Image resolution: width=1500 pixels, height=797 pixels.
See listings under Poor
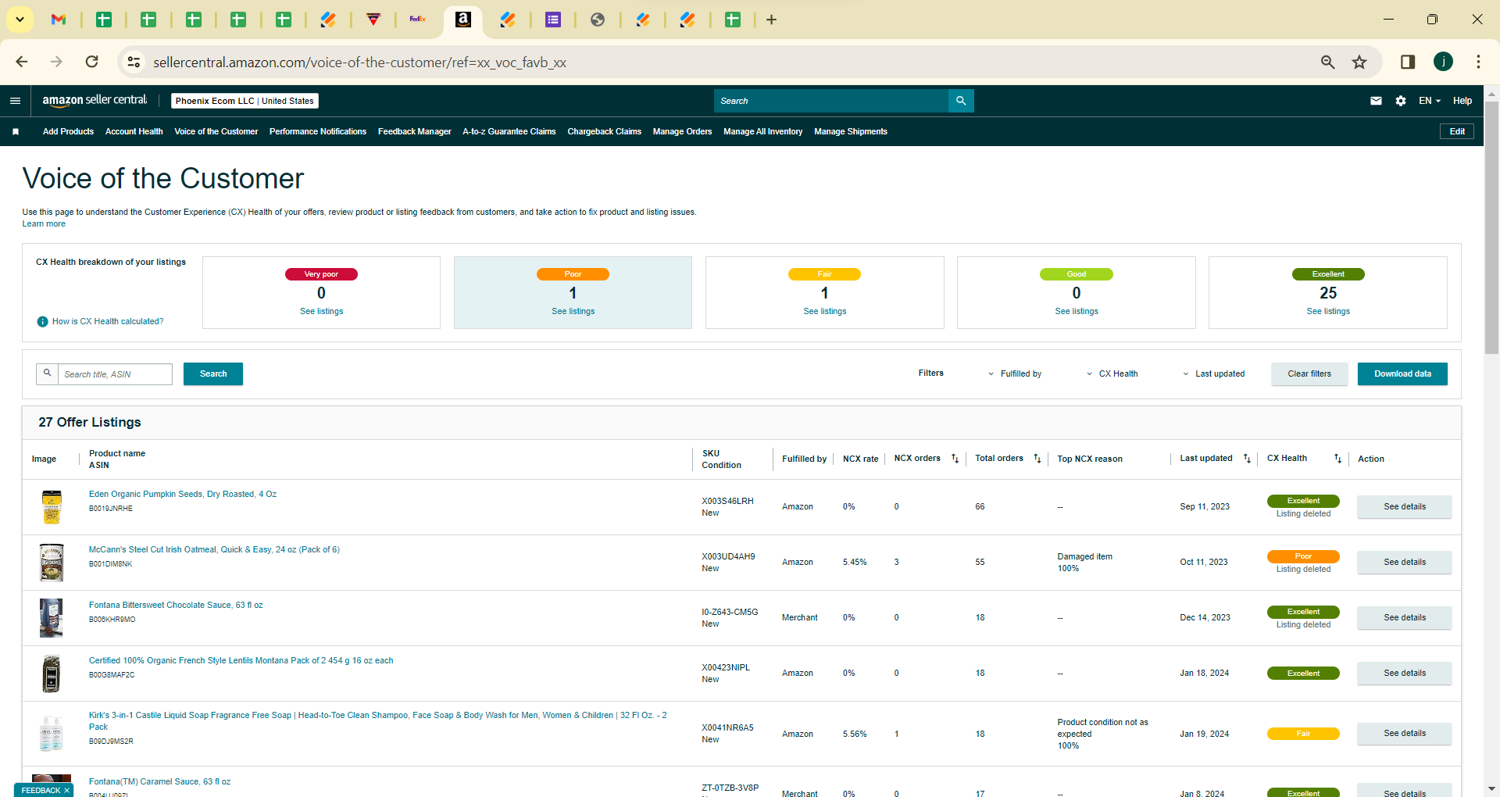(573, 311)
